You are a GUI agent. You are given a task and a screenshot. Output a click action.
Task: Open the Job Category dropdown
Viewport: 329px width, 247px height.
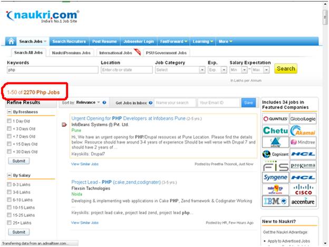(x=180, y=70)
